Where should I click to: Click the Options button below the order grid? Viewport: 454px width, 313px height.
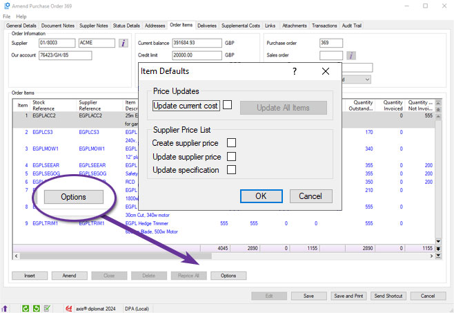pyautogui.click(x=228, y=276)
